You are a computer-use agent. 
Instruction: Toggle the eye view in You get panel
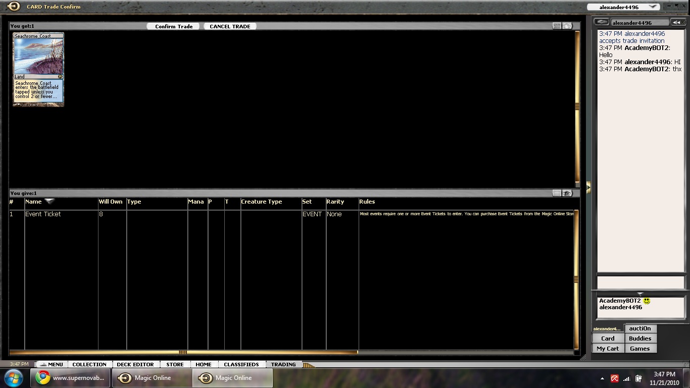[567, 26]
